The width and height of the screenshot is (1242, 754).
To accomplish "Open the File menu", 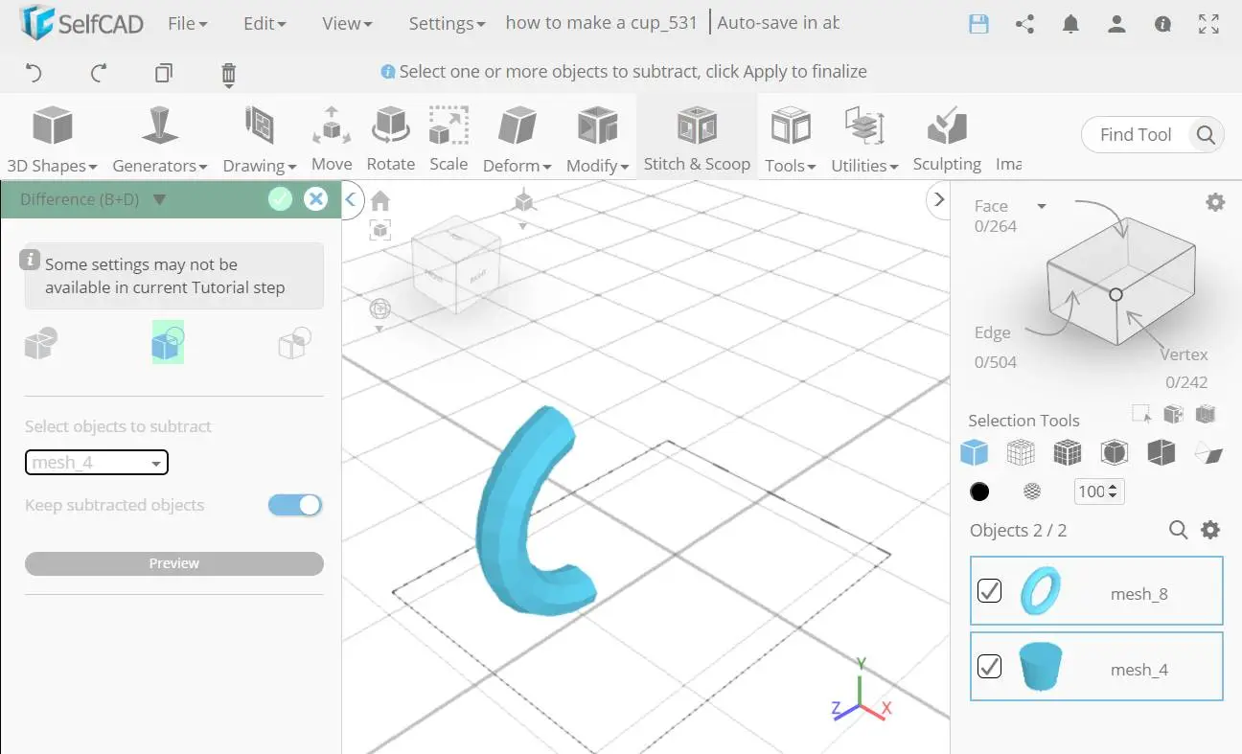I will click(x=188, y=24).
